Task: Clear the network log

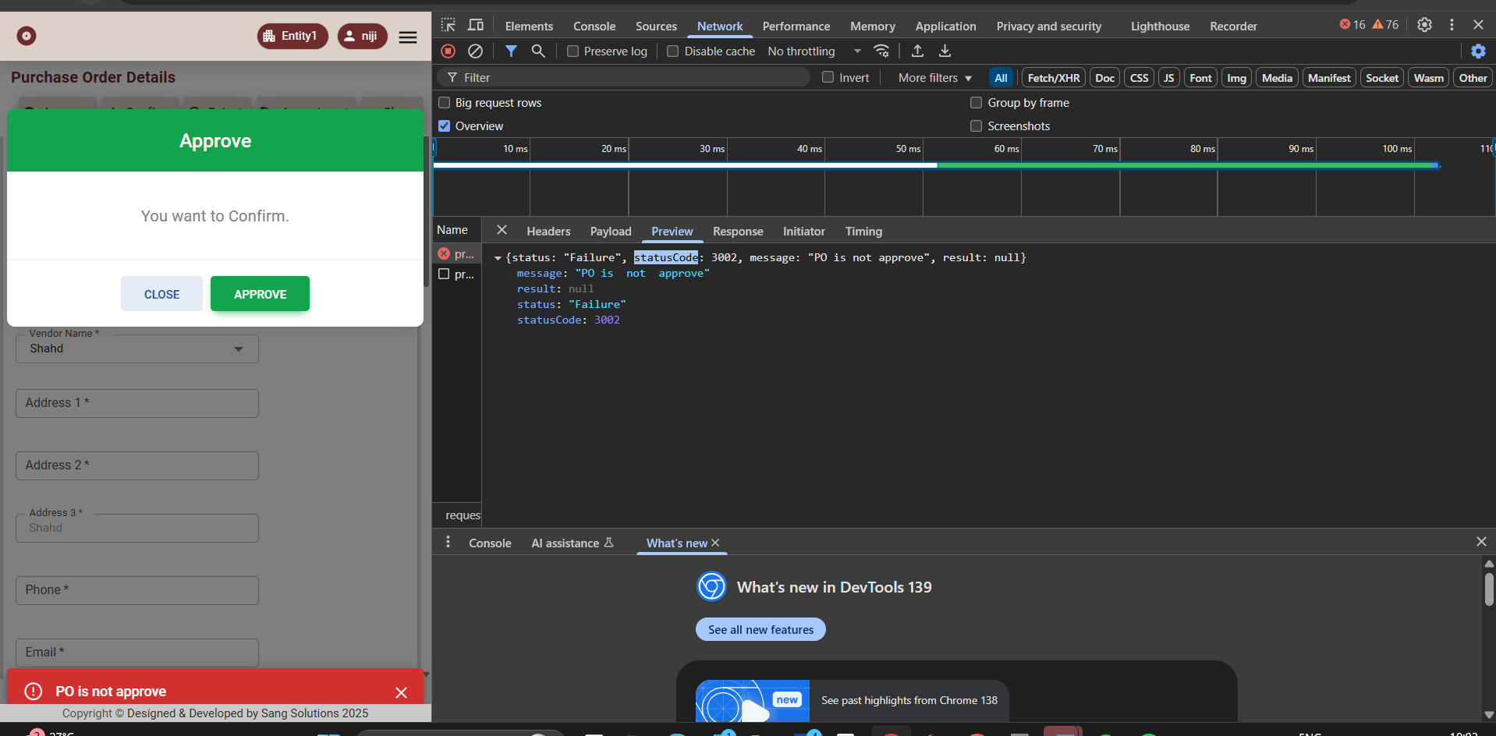Action: (x=475, y=51)
